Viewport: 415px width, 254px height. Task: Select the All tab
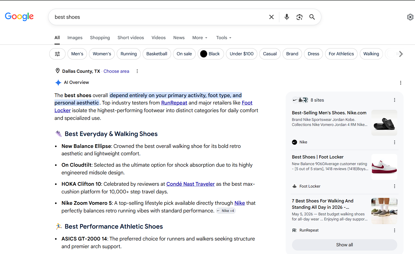[x=57, y=38]
